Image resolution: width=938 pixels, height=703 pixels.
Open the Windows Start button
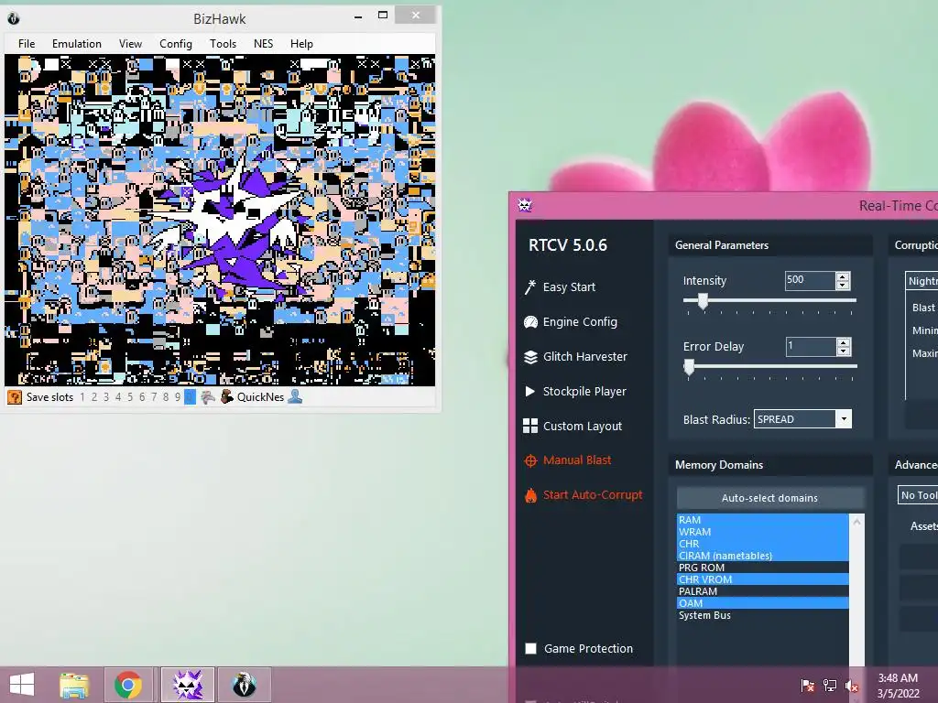(22, 685)
